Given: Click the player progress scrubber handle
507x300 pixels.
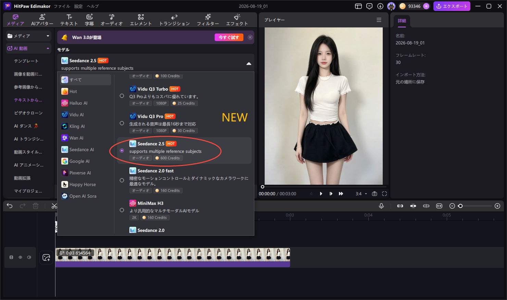Looking at the screenshot, I should click(x=263, y=187).
